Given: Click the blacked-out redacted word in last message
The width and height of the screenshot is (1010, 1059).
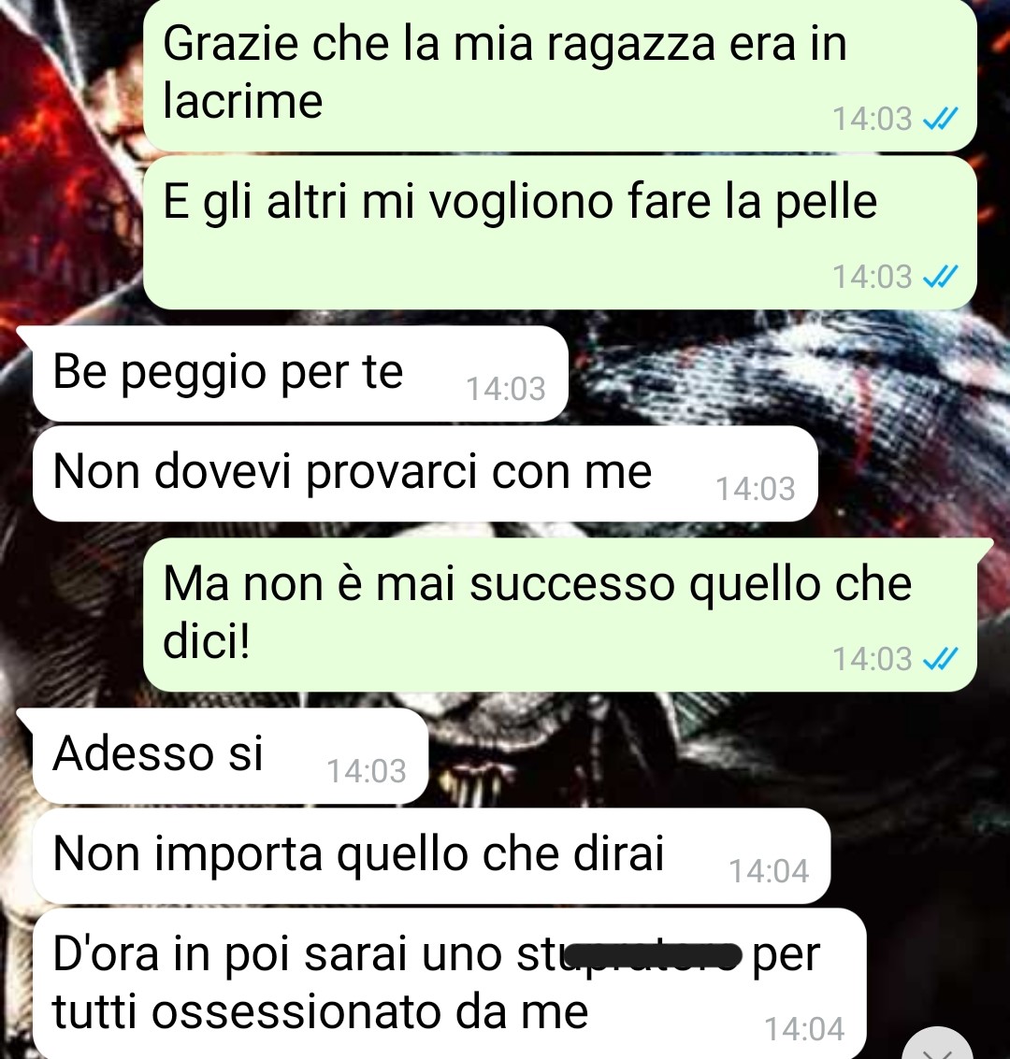Looking at the screenshot, I should pos(654,956).
